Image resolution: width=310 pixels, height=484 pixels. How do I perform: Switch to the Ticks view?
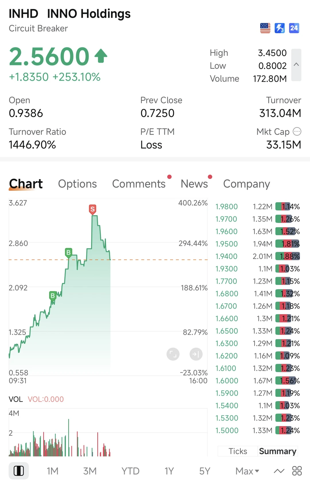point(238,451)
